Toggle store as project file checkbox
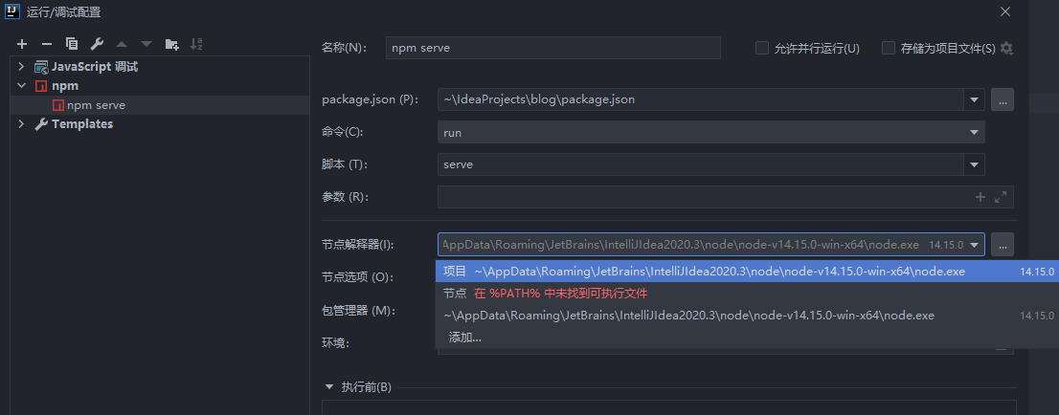Image resolution: width=1059 pixels, height=415 pixels. pos(889,48)
